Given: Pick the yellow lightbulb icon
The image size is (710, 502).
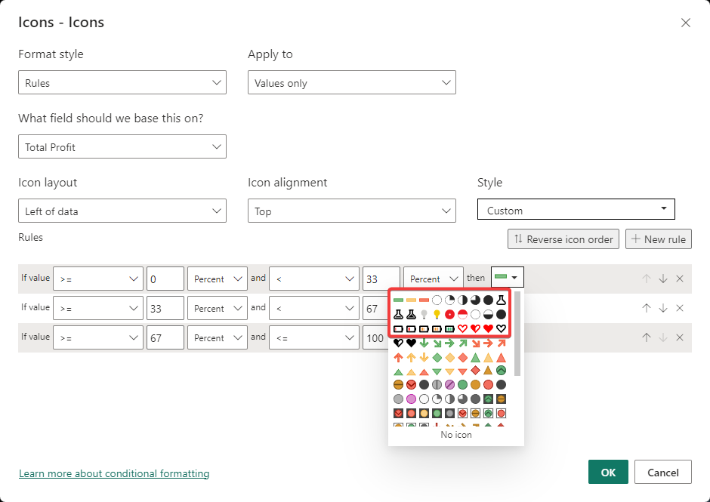Looking at the screenshot, I should coord(437,314).
